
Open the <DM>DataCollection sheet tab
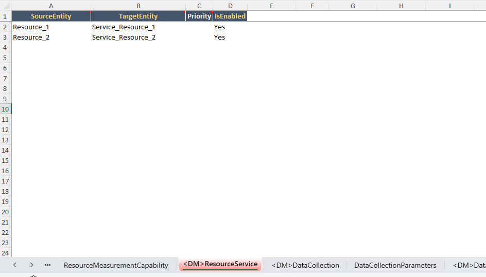point(305,265)
